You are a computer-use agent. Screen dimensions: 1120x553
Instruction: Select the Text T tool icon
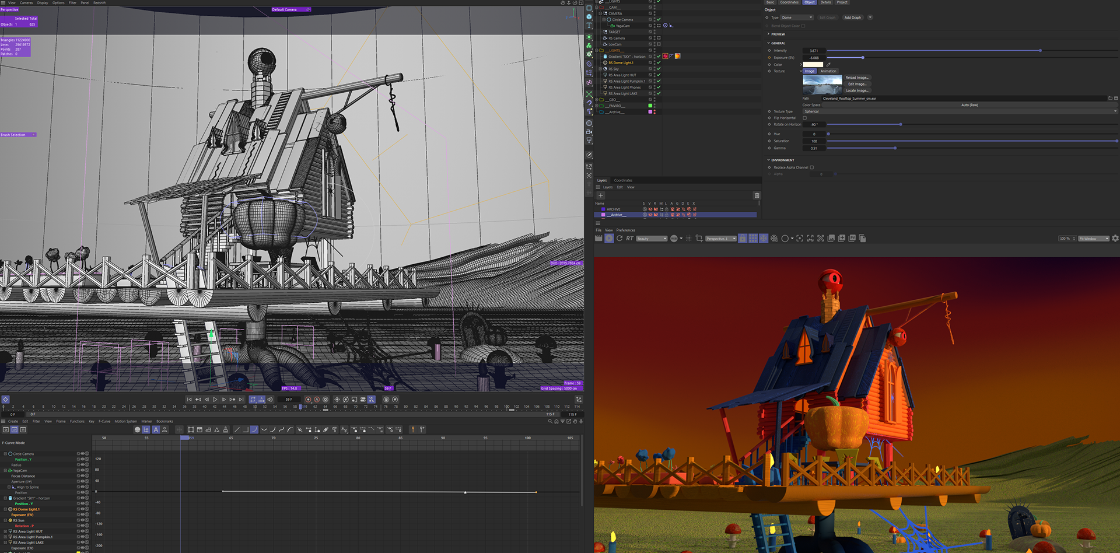coord(589,26)
